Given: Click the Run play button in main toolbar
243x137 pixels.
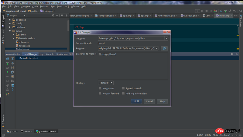Looking at the screenshot, I should point(202,11).
